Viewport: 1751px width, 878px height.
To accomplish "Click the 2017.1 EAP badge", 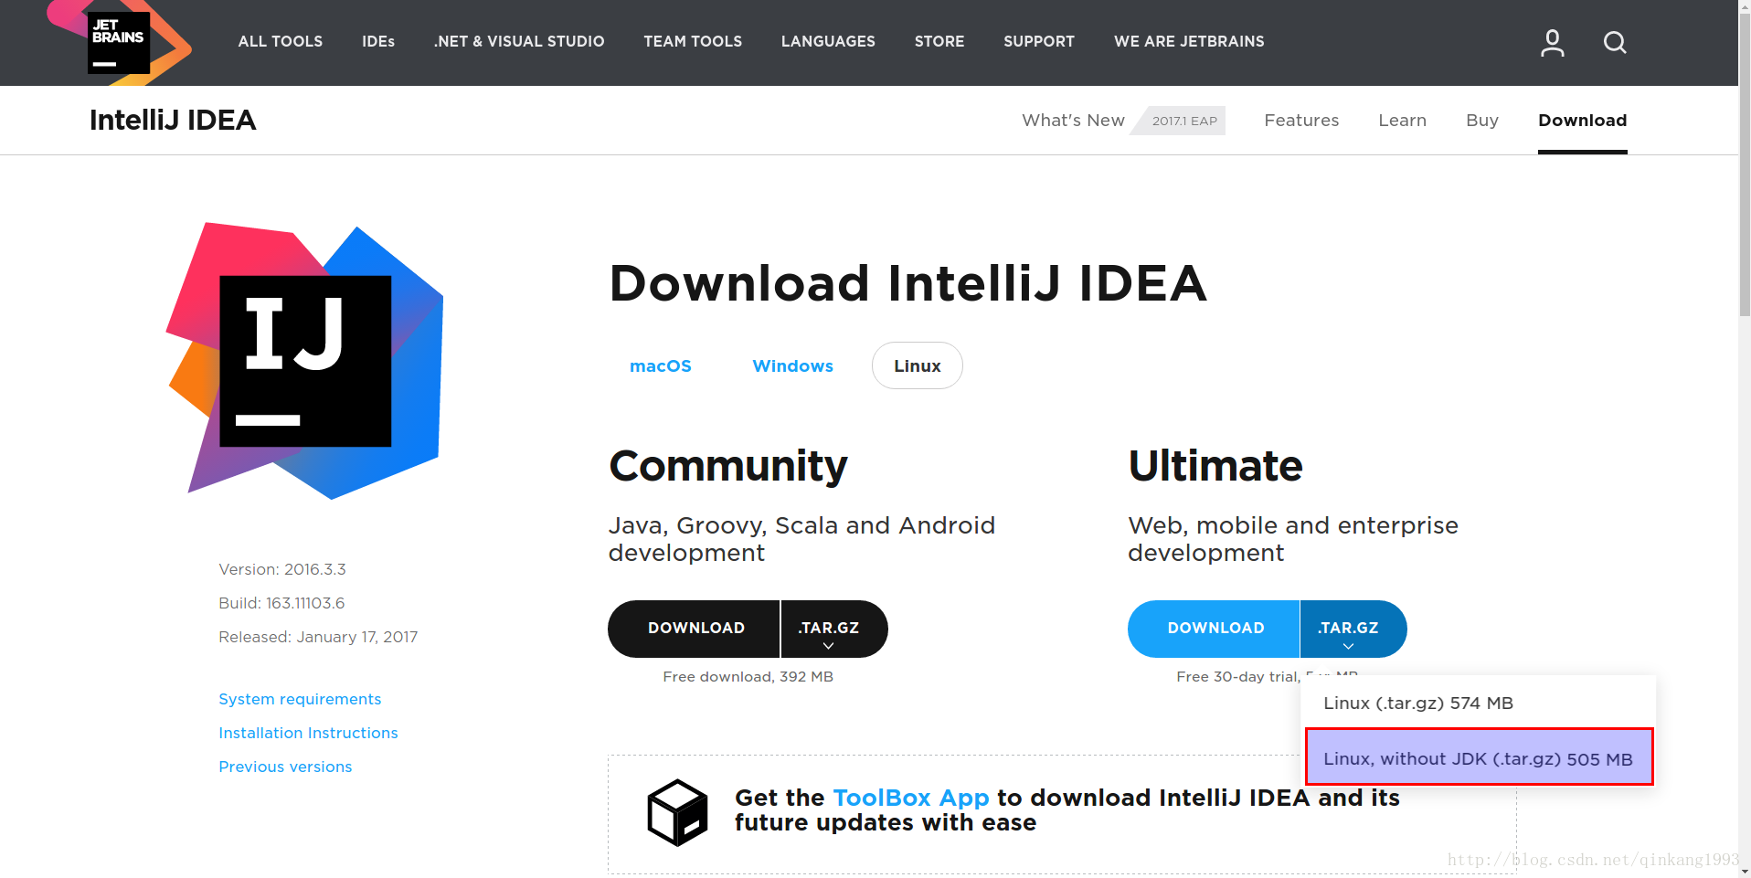I will 1180,121.
